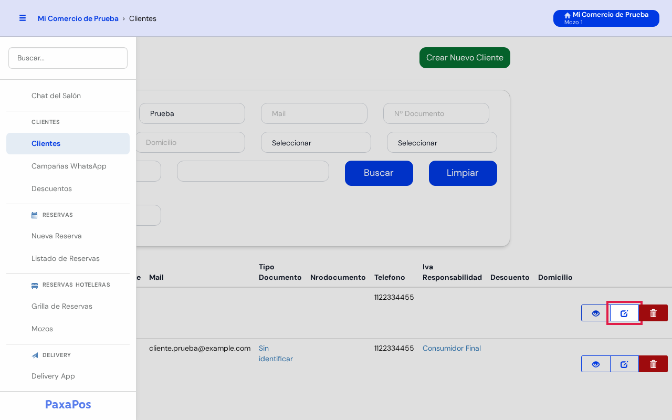Screen dimensions: 672x420
Task: Click the home icon in the Mozo 1 badge
Action: [x=568, y=15]
